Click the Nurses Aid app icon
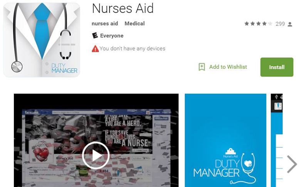301x187 pixels. point(42,40)
